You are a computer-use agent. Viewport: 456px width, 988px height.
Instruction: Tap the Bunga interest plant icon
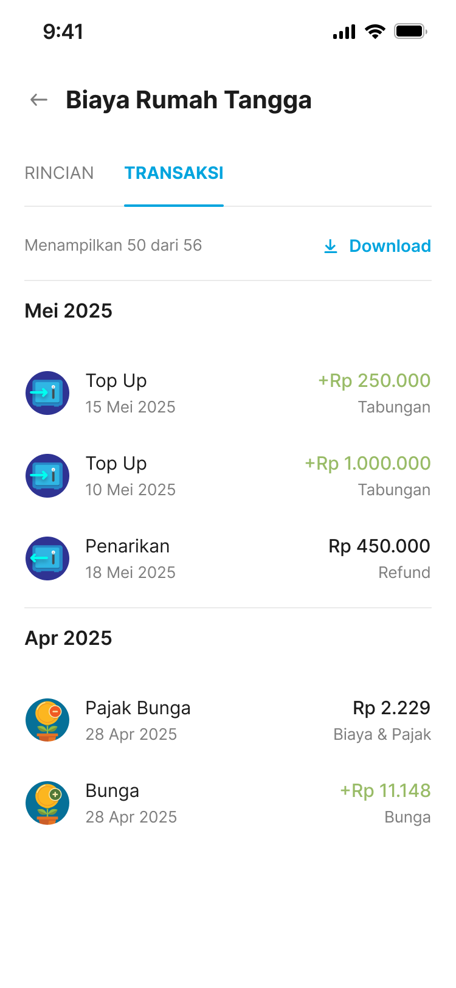(x=47, y=803)
